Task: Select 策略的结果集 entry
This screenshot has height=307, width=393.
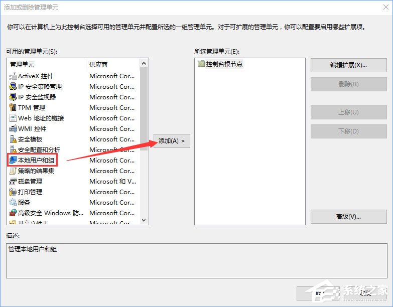Action: tap(36, 171)
